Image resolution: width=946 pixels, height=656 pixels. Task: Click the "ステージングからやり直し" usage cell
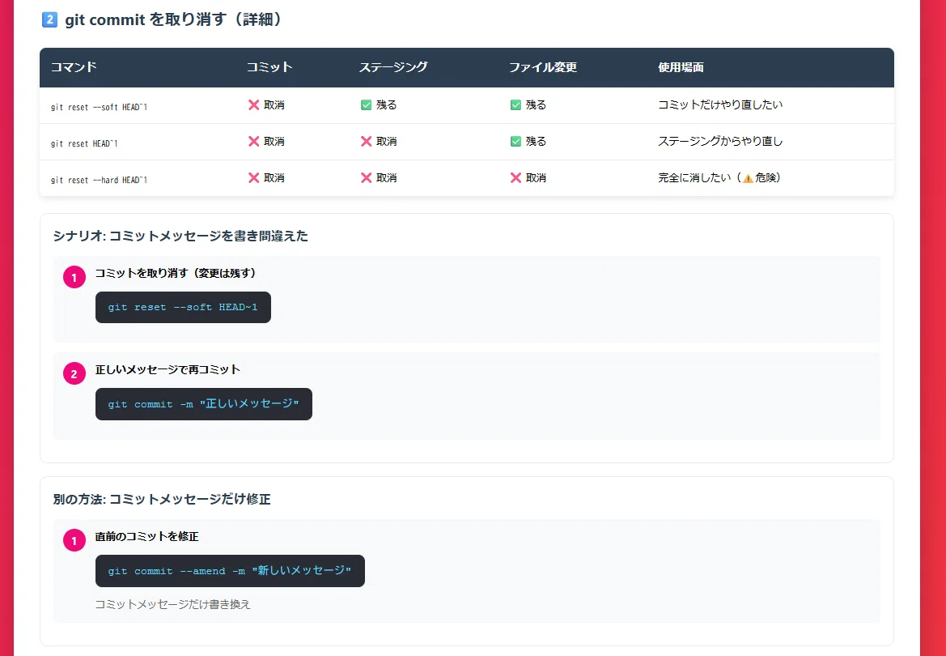[x=720, y=142]
